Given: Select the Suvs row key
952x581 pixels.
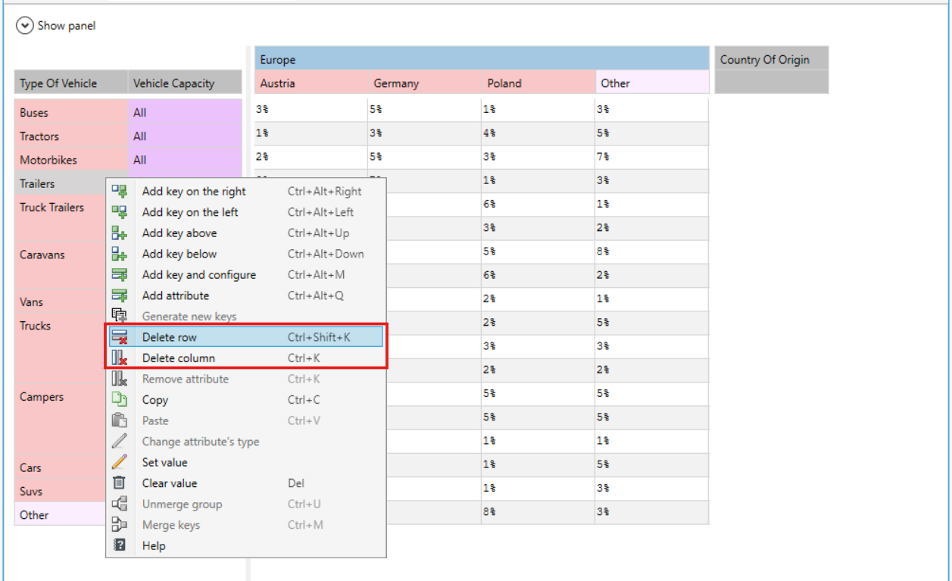Looking at the screenshot, I should coord(61,491).
